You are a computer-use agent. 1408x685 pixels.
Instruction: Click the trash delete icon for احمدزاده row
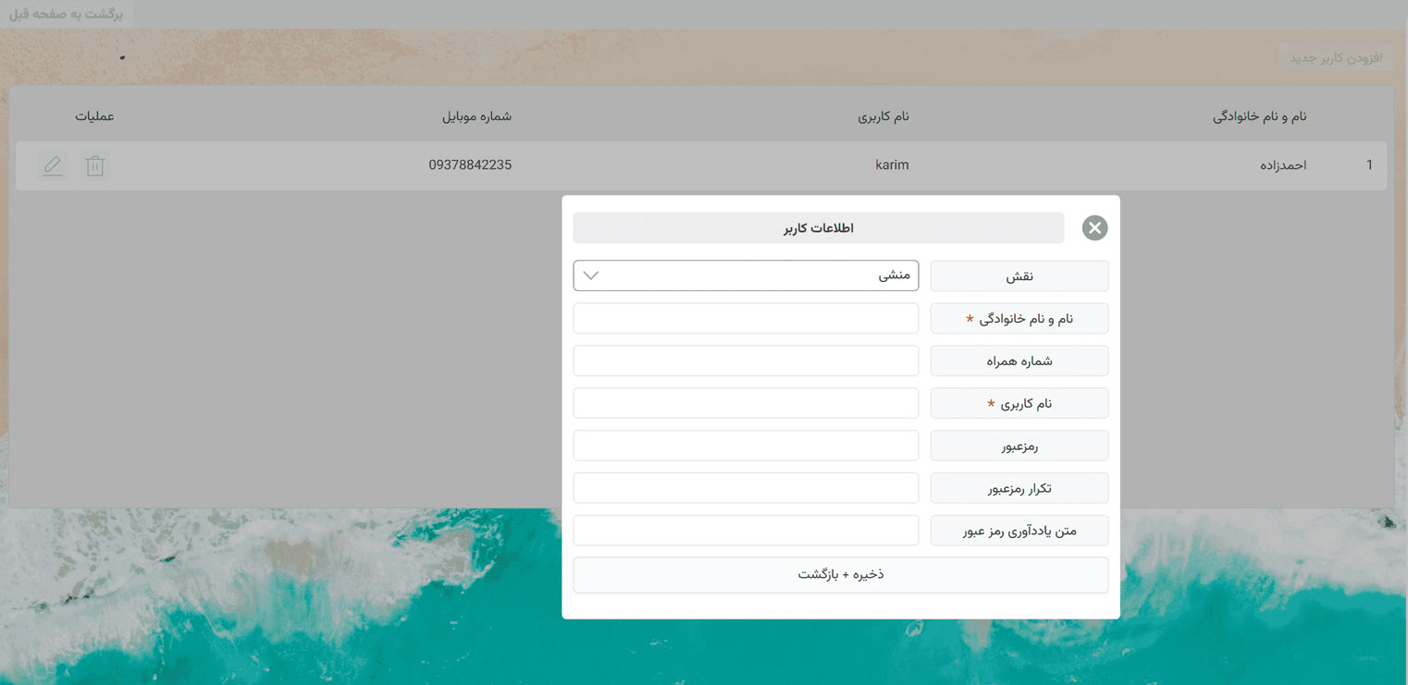click(94, 165)
